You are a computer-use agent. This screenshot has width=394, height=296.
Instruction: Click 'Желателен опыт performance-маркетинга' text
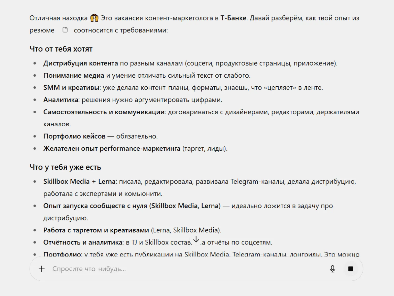tap(112, 148)
